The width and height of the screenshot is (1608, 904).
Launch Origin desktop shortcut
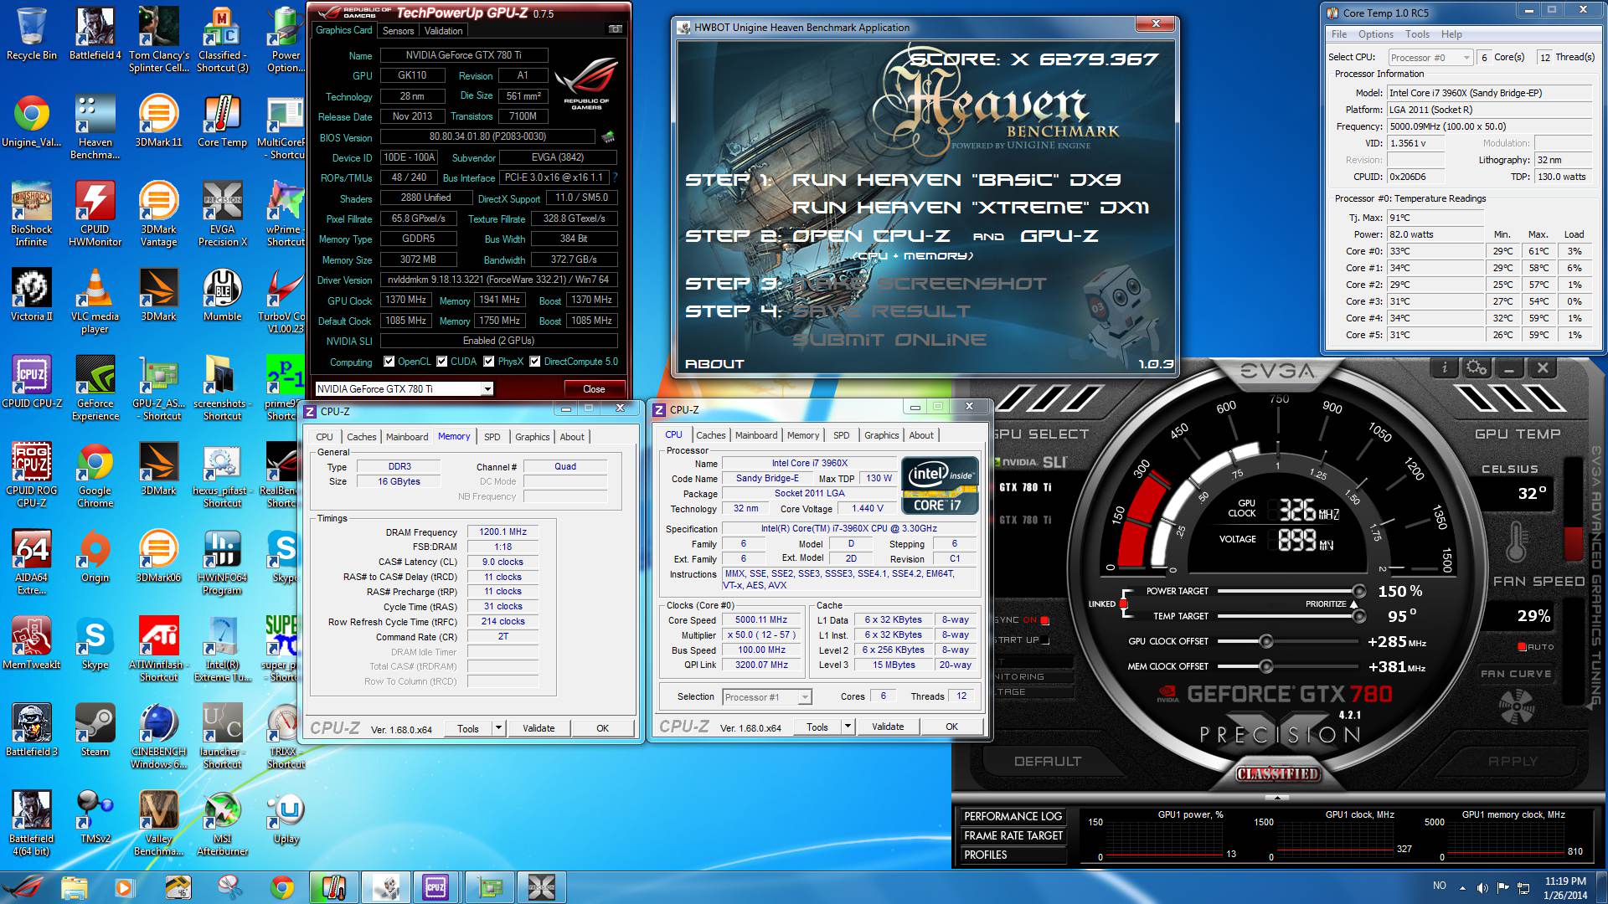click(x=95, y=557)
